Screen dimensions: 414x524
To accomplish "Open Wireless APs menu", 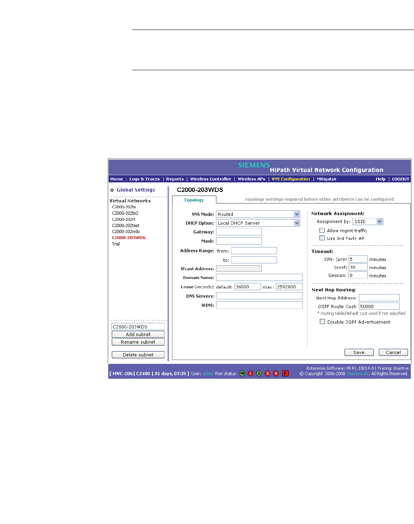I will pos(252,179).
